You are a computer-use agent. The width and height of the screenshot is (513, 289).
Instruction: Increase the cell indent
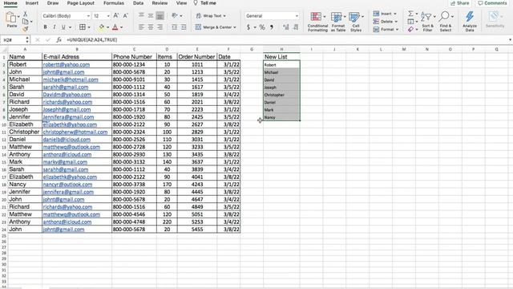pyautogui.click(x=184, y=27)
